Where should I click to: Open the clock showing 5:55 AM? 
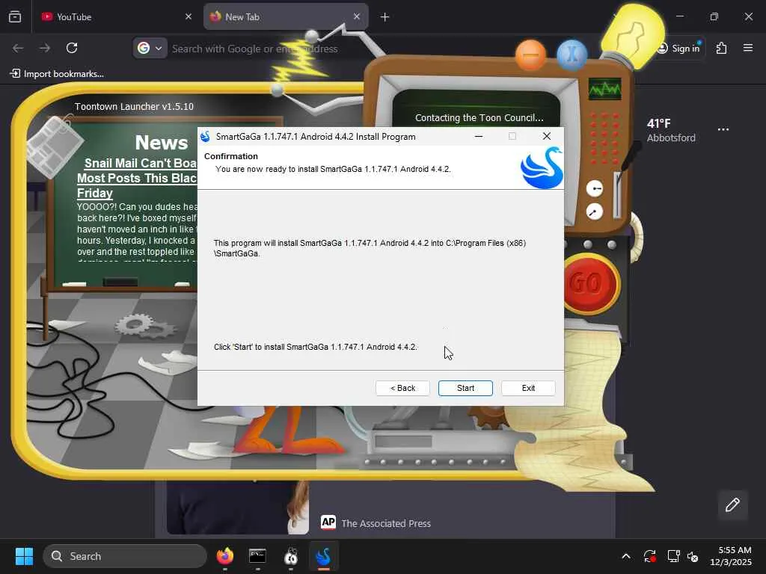pyautogui.click(x=731, y=556)
